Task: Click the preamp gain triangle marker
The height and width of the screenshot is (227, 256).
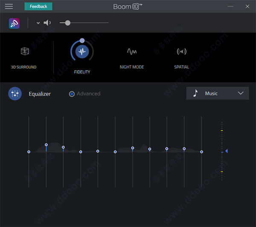Action: coord(227,151)
